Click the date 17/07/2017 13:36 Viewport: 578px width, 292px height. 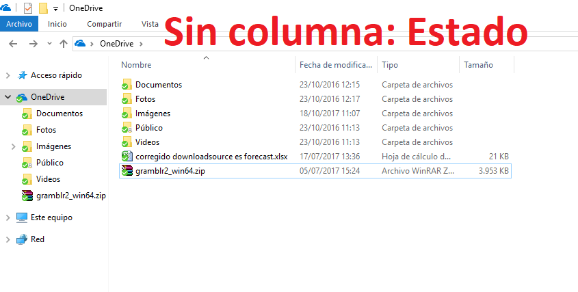coord(330,157)
